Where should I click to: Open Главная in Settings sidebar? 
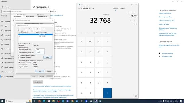tap(7, 7)
